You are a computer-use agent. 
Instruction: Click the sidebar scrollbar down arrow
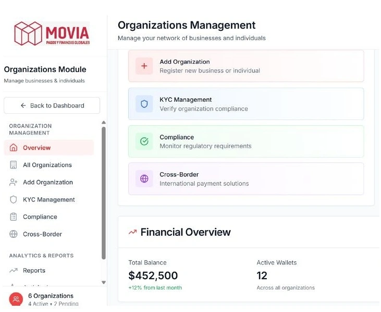[x=103, y=282]
